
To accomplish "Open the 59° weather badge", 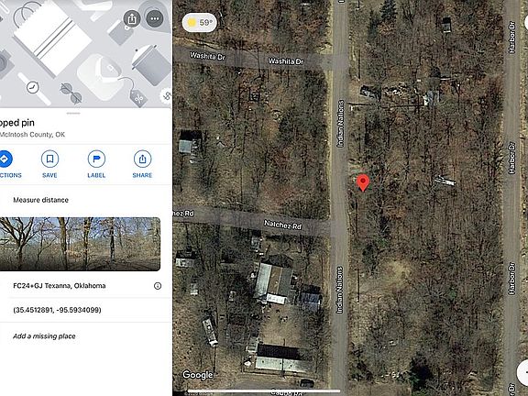I will click(x=199, y=23).
